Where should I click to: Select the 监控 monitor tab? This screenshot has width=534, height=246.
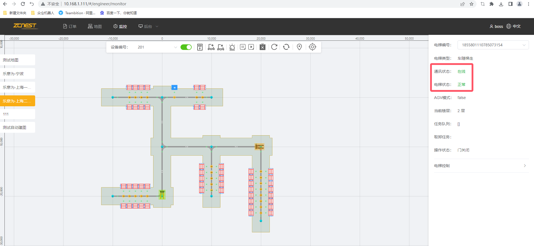(120, 26)
